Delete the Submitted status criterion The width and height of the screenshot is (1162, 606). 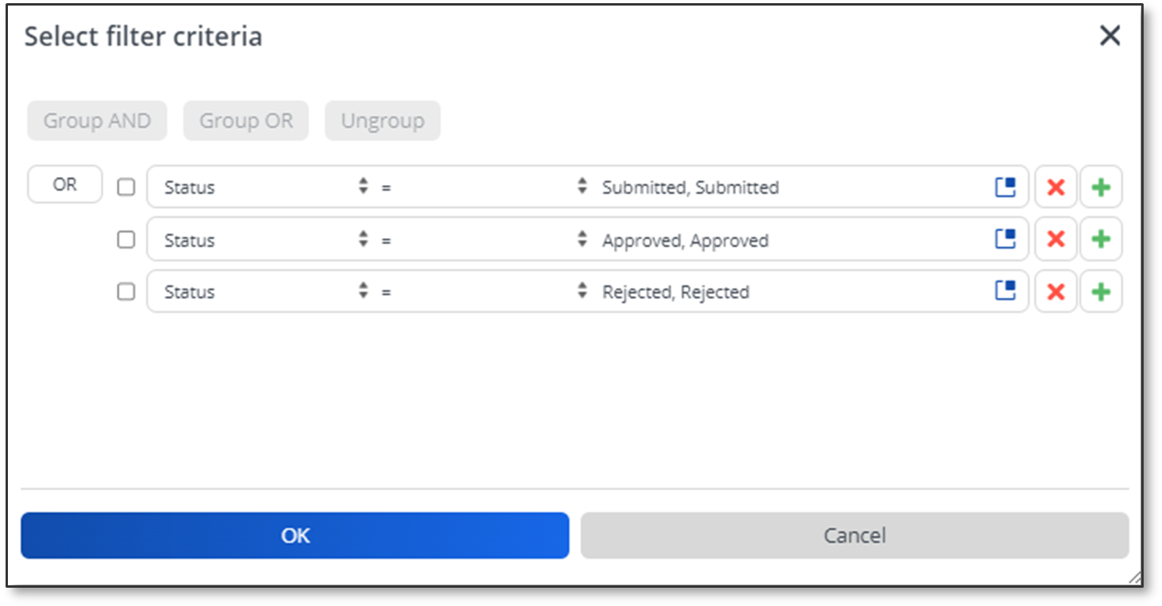[1056, 187]
